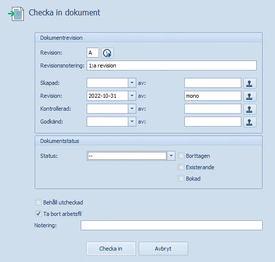Click the check-in document header icon
The width and height of the screenshot is (275, 262).
click(16, 14)
